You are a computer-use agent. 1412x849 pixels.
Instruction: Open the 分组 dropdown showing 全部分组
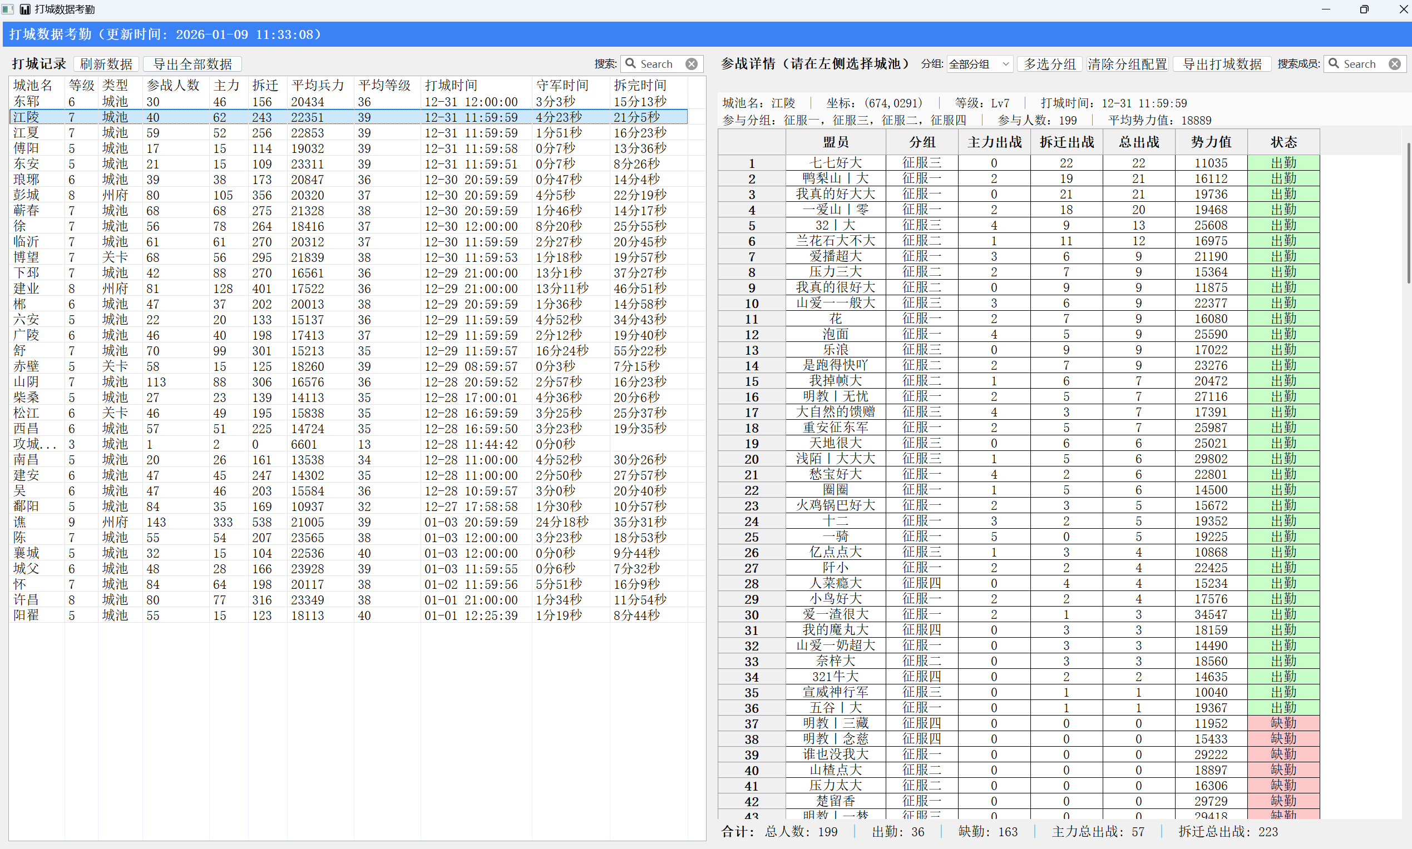(980, 64)
